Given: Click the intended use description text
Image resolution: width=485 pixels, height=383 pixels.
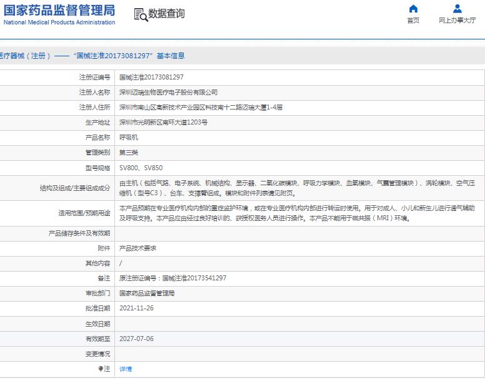Looking at the screenshot, I should (x=297, y=213).
